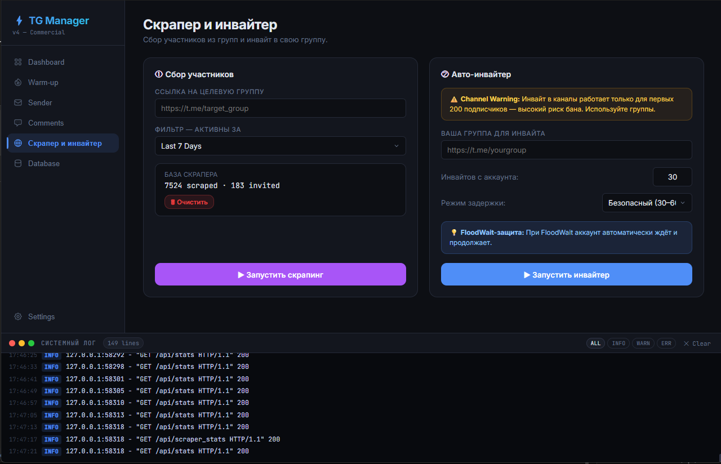Click the Database cylinder icon
Viewport: 721px width, 464px height.
tap(18, 163)
